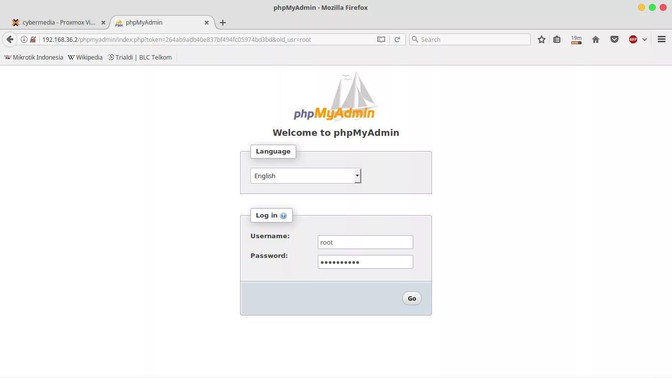The width and height of the screenshot is (672, 378).
Task: Click the Firefox window yellow minimize button
Action: (x=641, y=7)
